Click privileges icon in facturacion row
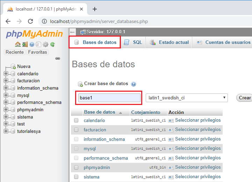Image resolution: width=252 pixels, height=182 pixels. tap(171, 130)
